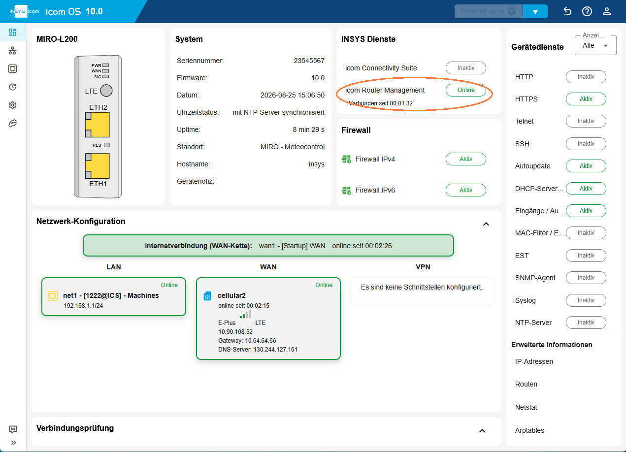Viewport: 626px width, 452px height.
Task: Click the Standort value MIRO - Meteocontrol
Action: 293,147
